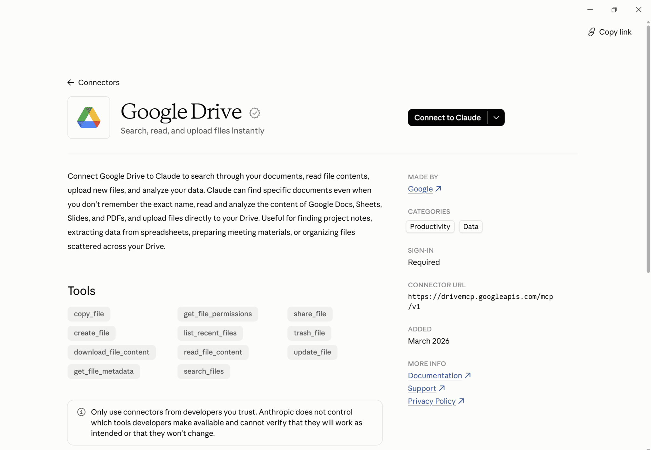Select the Data category tag
Screen dimensions: 651x450
[x=470, y=227]
